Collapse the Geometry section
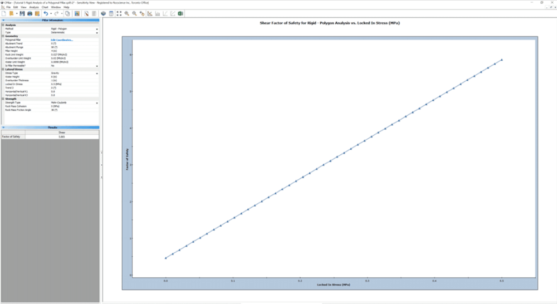This screenshot has height=304, width=557. coord(2,36)
